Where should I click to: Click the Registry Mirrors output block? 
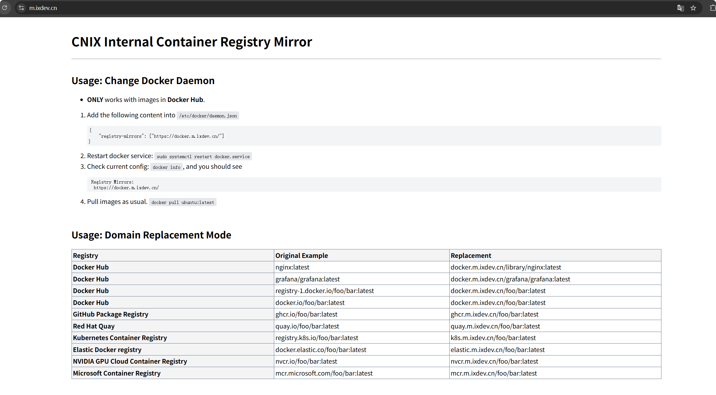126,185
